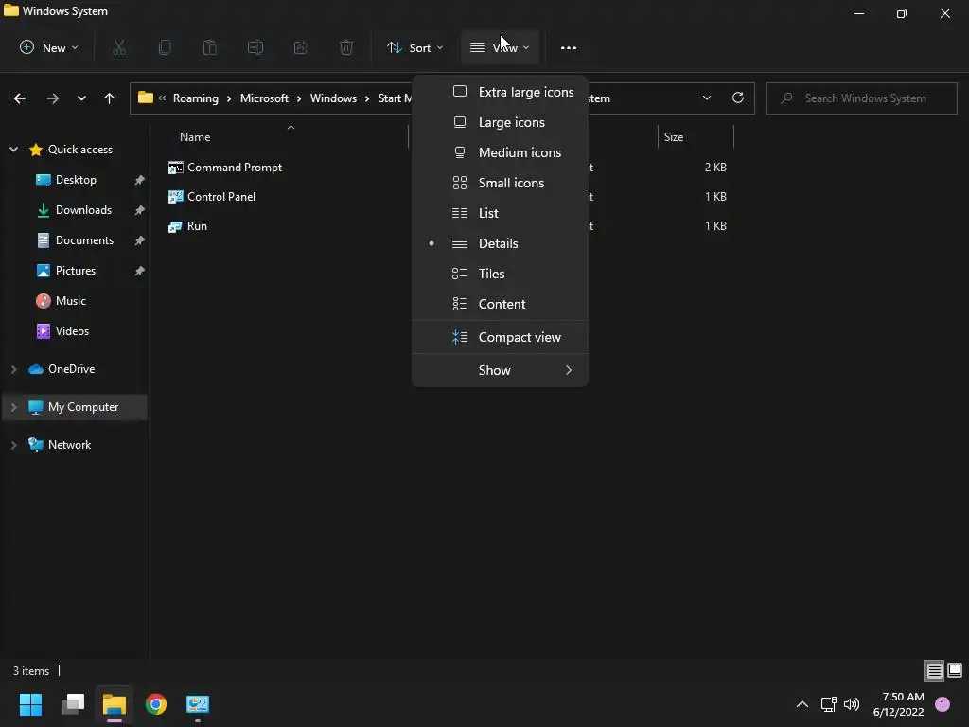Sort by Name column header

[x=195, y=137]
